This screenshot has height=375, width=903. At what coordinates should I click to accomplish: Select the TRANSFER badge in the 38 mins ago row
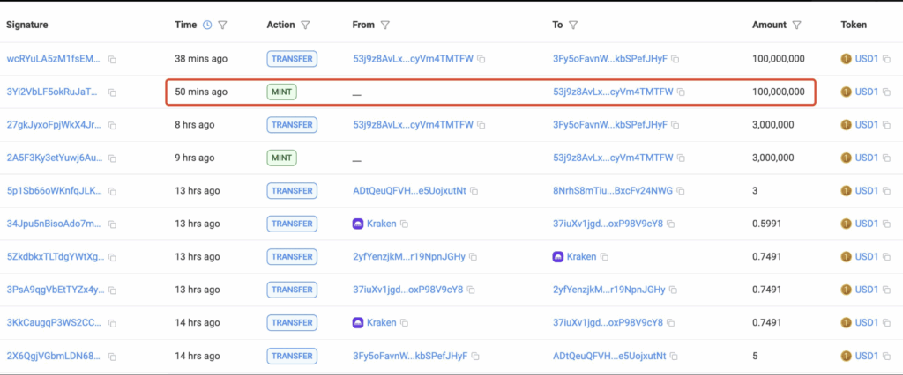point(292,59)
